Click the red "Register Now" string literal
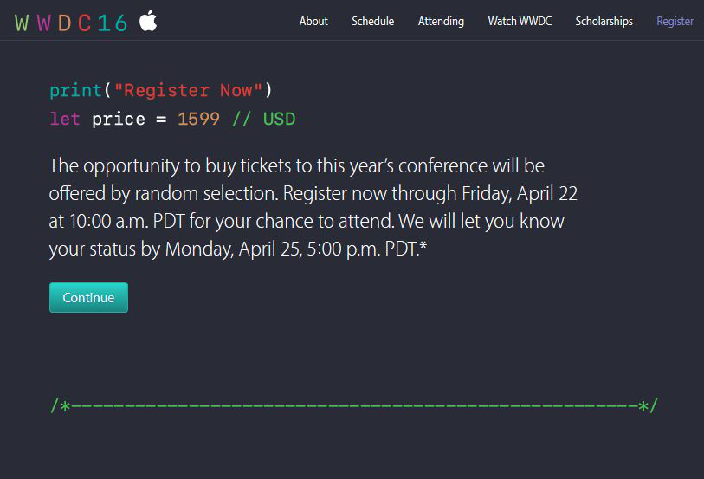Image resolution: width=704 pixels, height=479 pixels. click(188, 91)
